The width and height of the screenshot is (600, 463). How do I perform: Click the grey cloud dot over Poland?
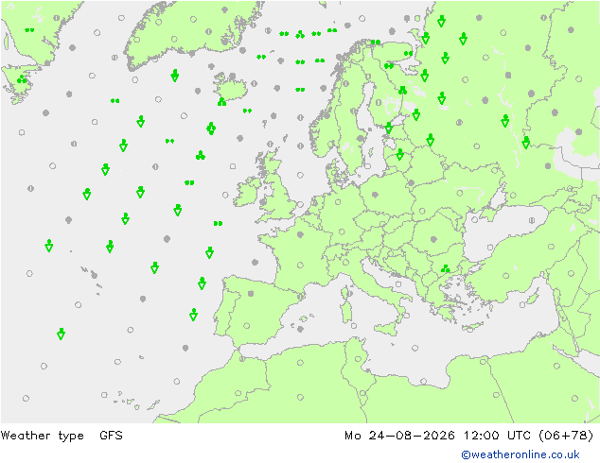click(x=375, y=195)
